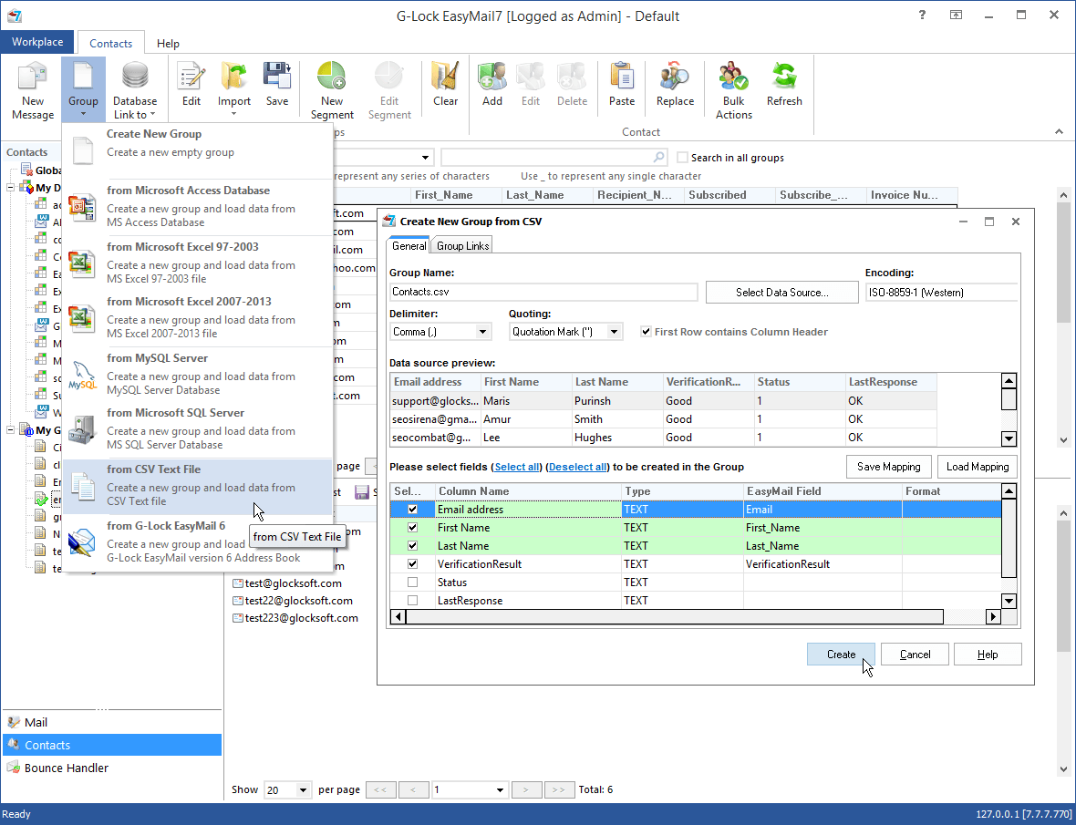Viewport: 1076px width, 825px height.
Task: Collapse the My D tree node
Action: (11, 187)
